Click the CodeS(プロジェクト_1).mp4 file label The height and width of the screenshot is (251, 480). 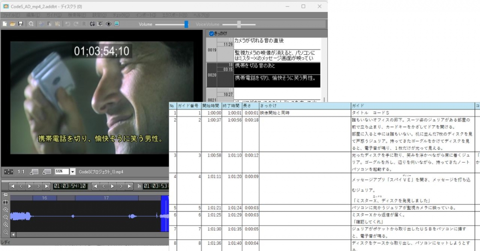101,172
